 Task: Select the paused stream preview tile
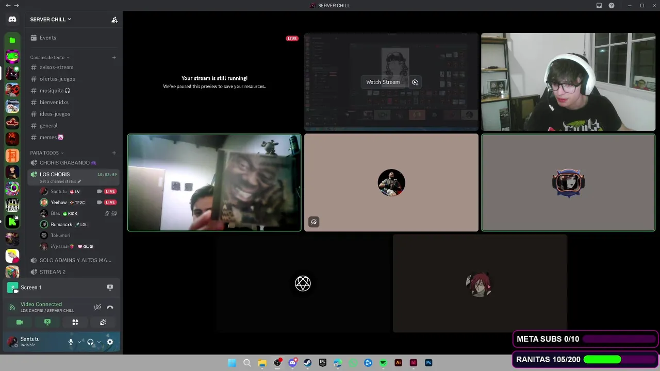click(214, 82)
